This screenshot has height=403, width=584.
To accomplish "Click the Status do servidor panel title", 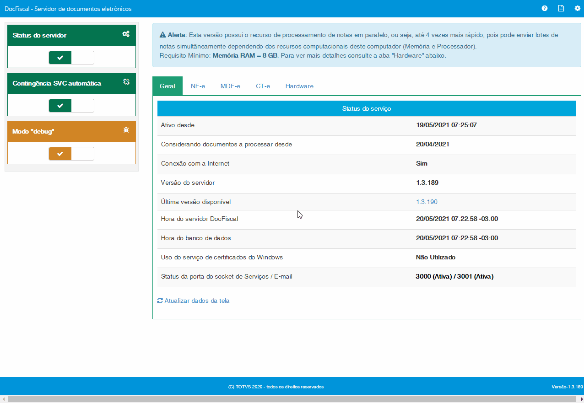I will point(39,35).
